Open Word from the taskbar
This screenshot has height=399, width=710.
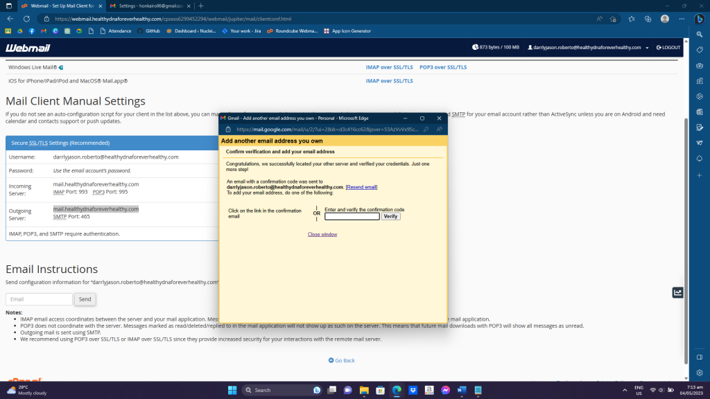[462, 390]
